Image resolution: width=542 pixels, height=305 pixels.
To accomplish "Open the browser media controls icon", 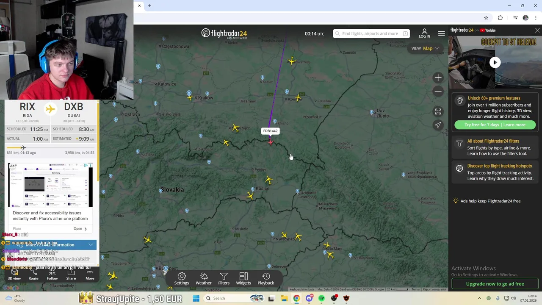I will coord(515,18).
